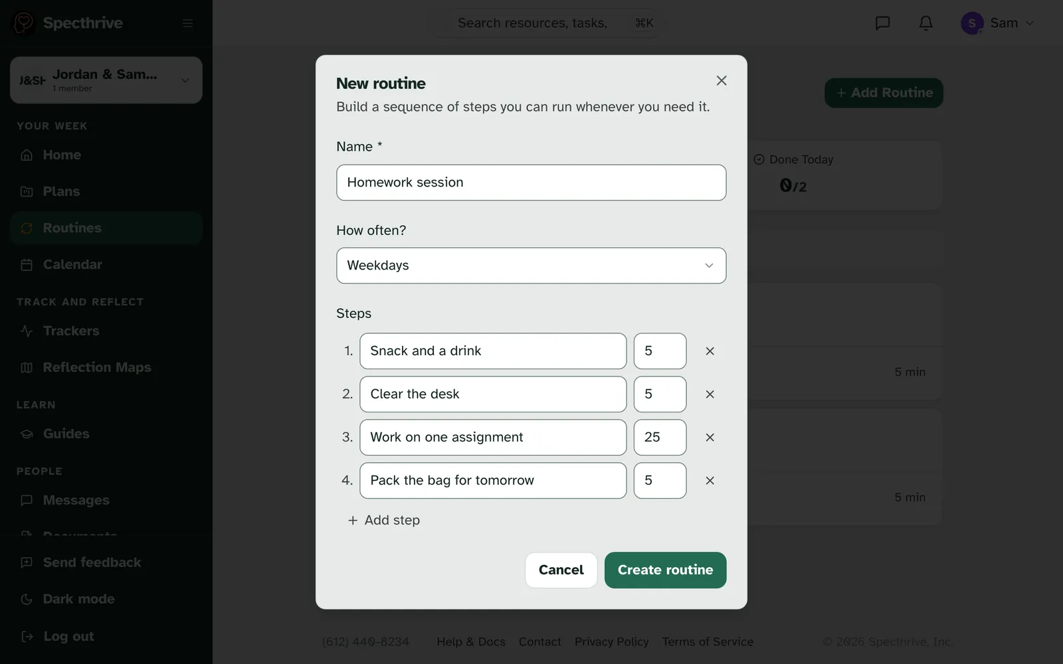
Task: Remove the Snack and a drink step
Action: pyautogui.click(x=710, y=351)
